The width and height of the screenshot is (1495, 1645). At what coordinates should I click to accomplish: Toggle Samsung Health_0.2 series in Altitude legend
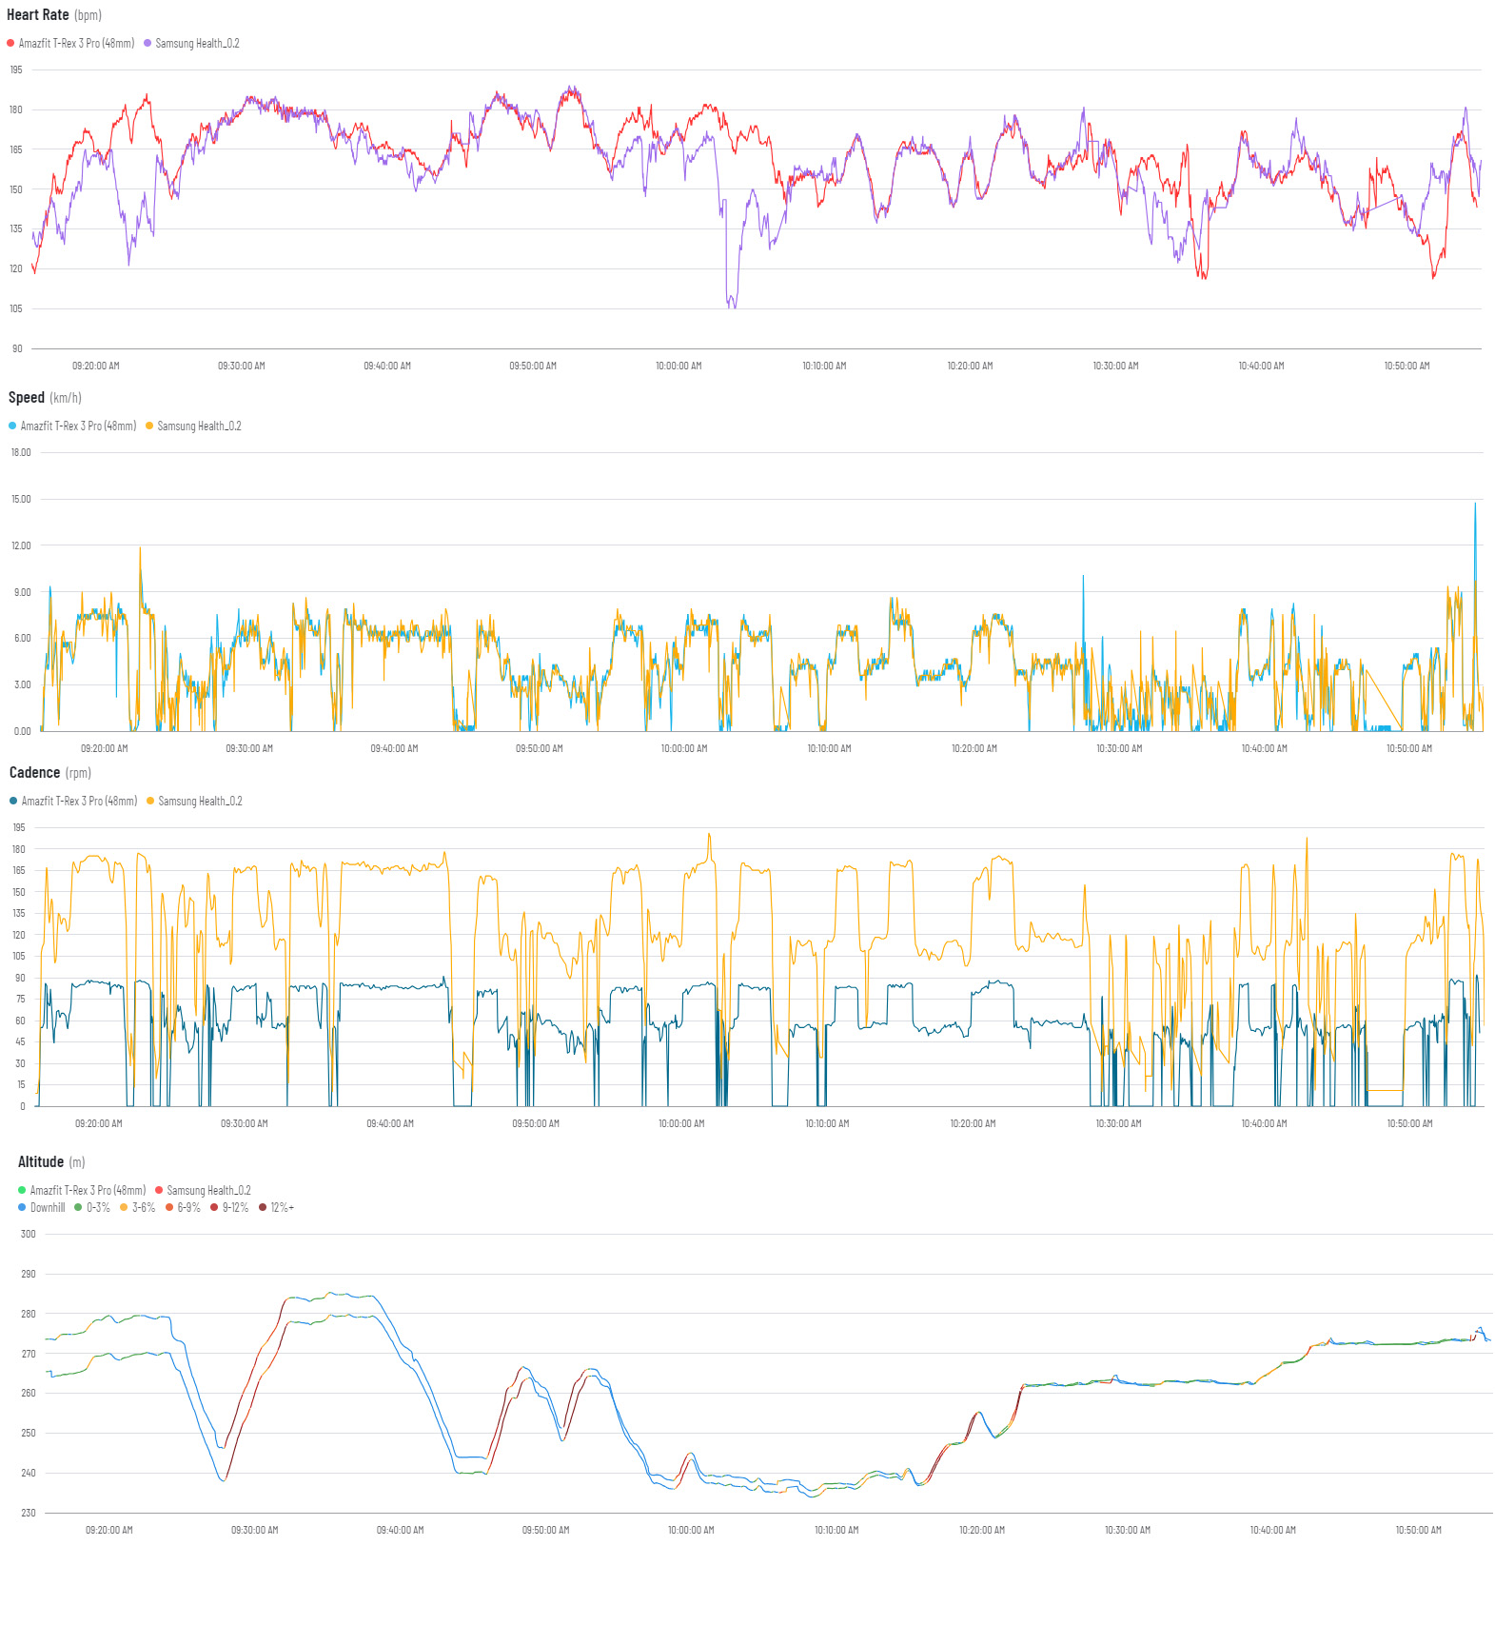pos(203,1191)
